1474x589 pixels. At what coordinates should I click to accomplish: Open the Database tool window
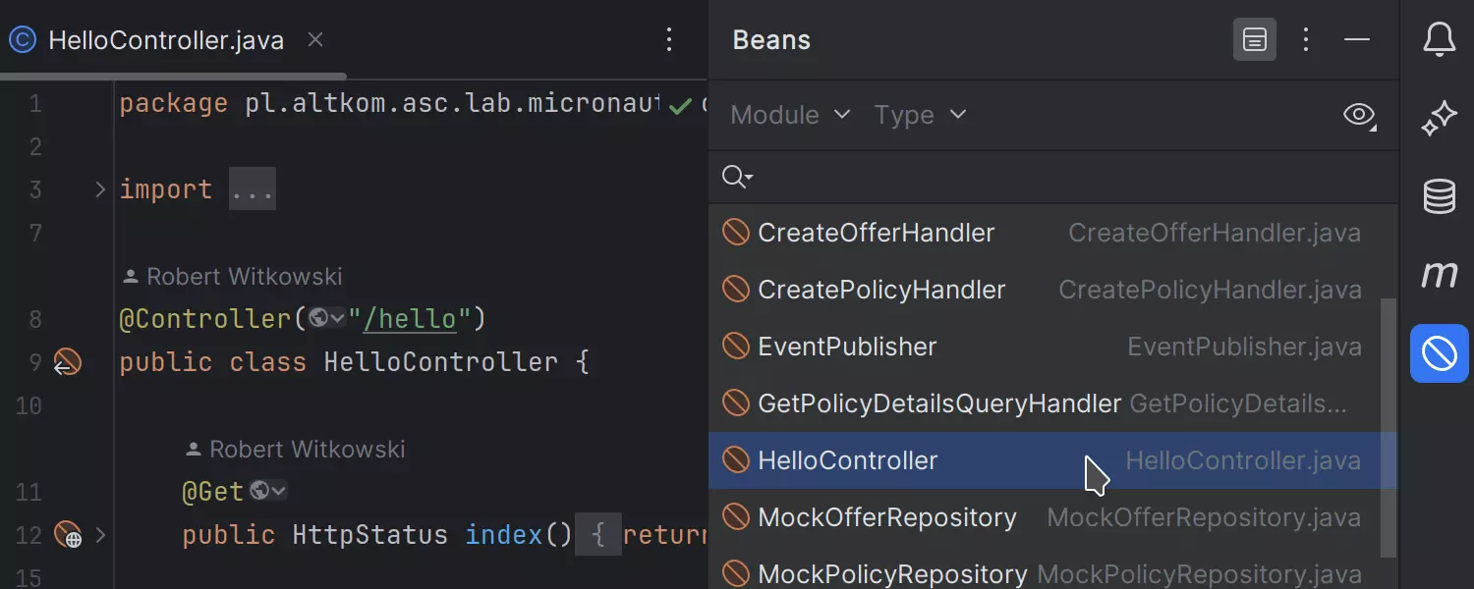[x=1439, y=196]
